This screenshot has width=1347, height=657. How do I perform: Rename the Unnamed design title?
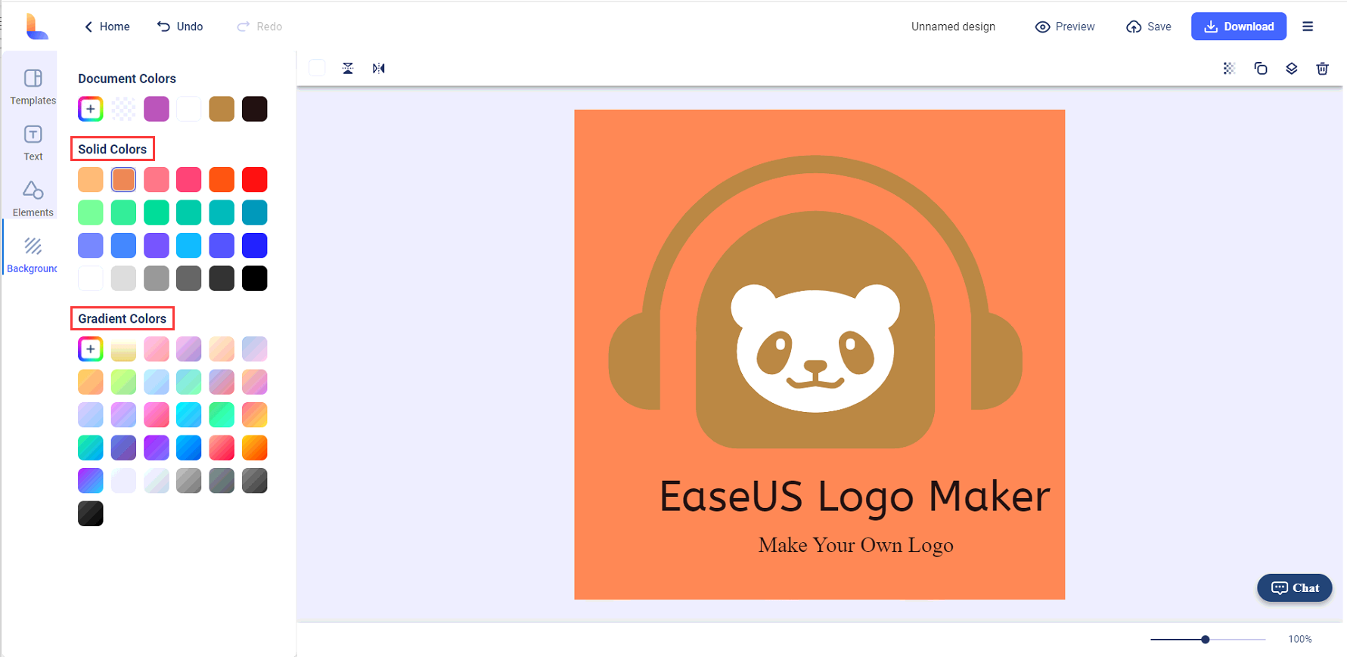(953, 26)
